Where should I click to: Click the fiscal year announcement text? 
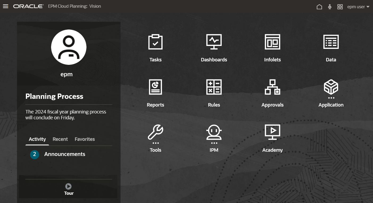pyautogui.click(x=66, y=115)
